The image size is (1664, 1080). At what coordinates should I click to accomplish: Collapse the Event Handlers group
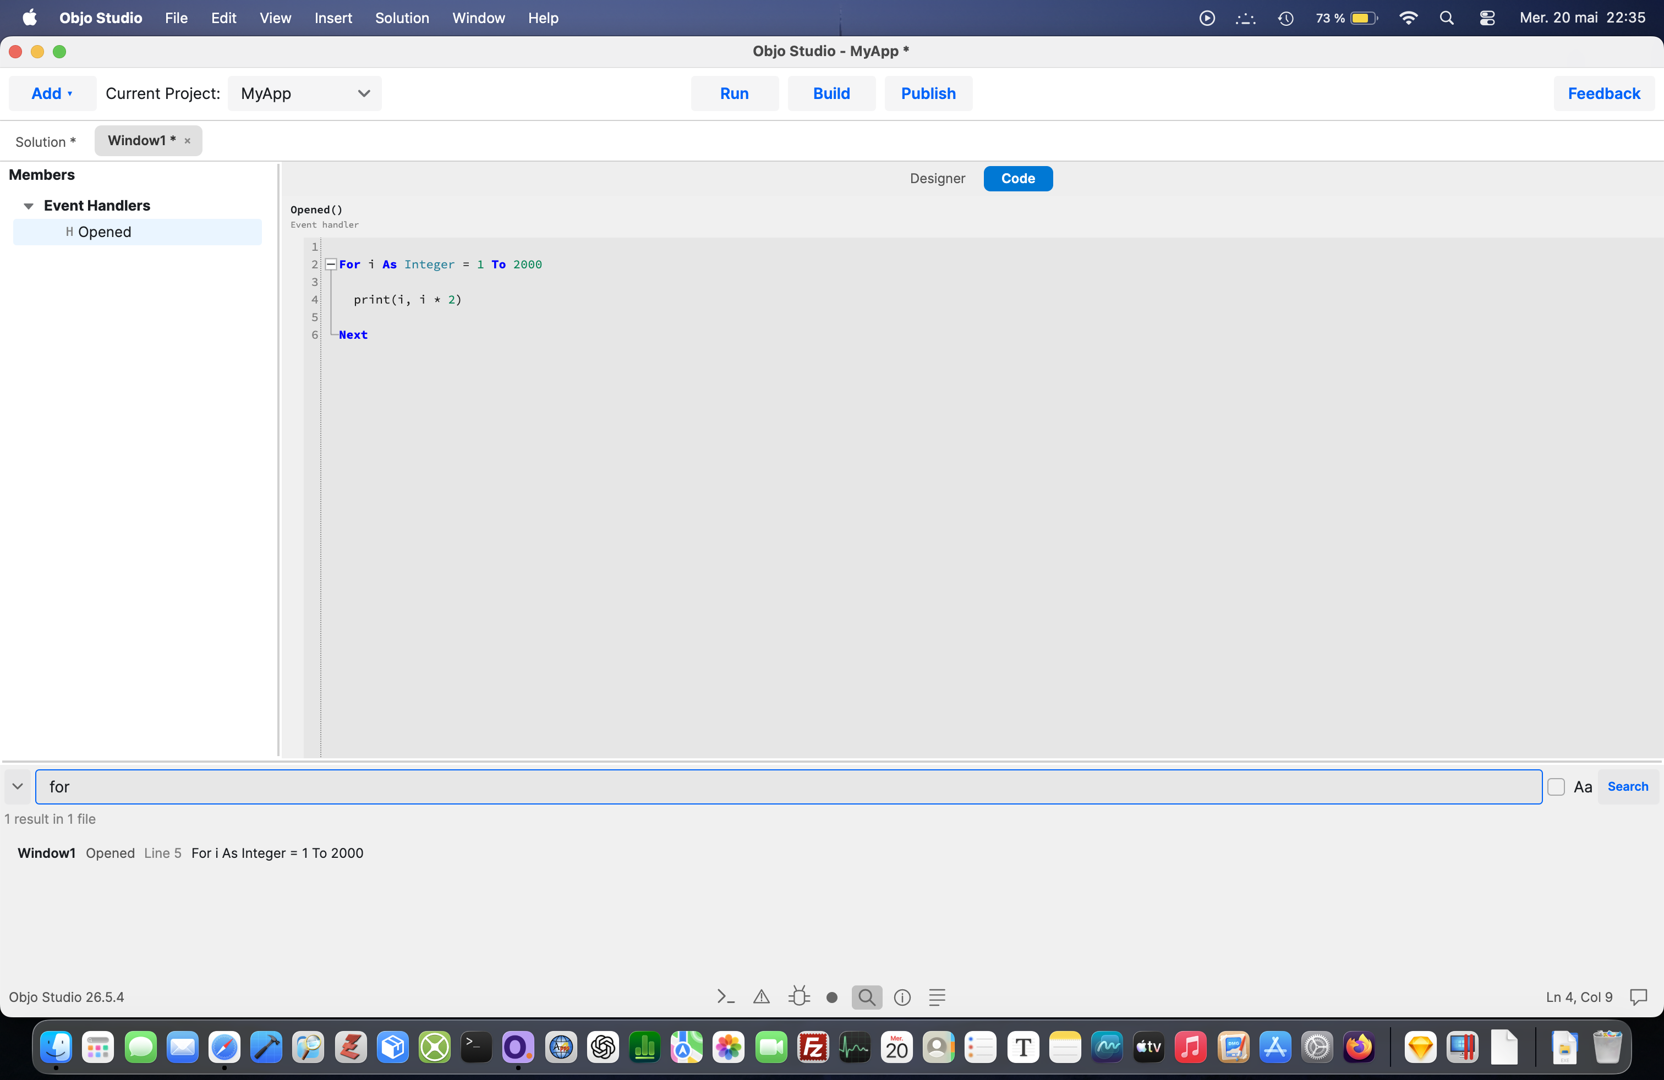[x=29, y=205]
